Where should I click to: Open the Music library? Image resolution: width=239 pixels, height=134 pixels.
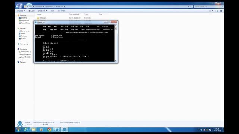coord(23,33)
